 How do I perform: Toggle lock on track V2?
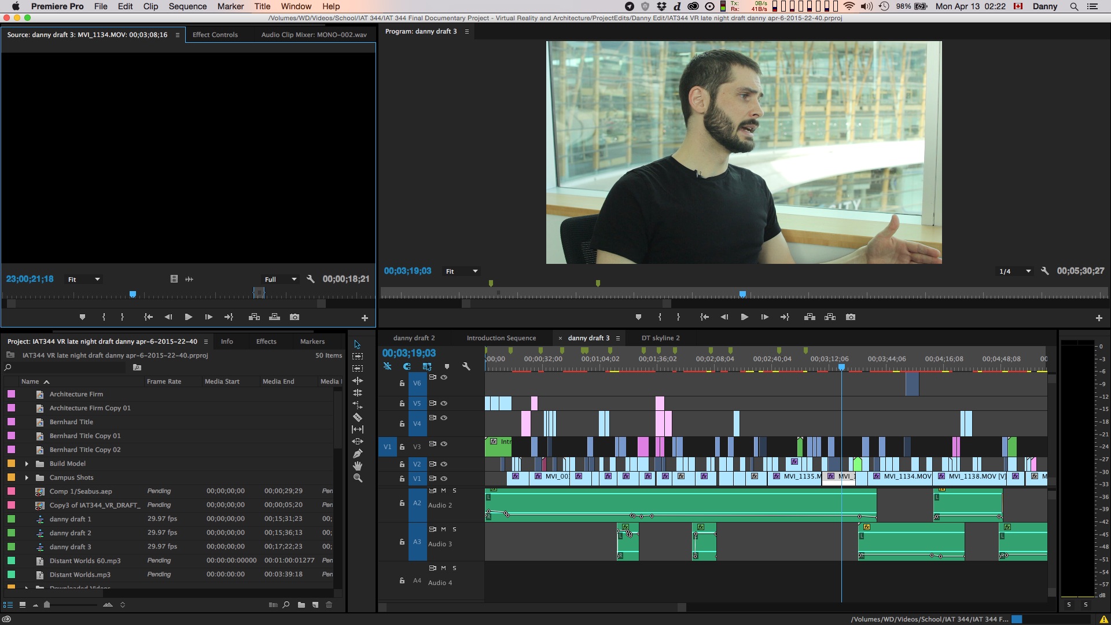click(402, 464)
